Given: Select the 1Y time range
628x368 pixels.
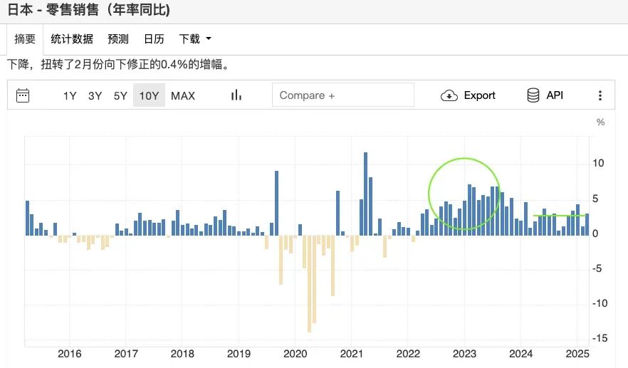Looking at the screenshot, I should (x=70, y=95).
